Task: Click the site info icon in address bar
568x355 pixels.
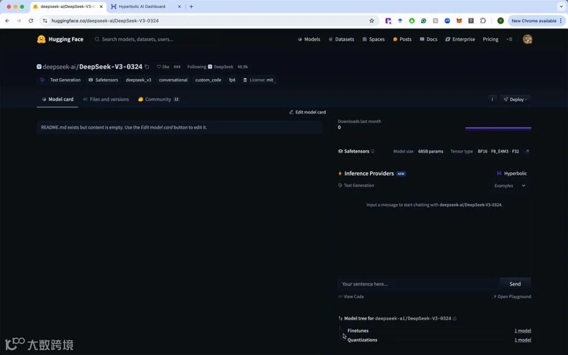Action: (45, 21)
